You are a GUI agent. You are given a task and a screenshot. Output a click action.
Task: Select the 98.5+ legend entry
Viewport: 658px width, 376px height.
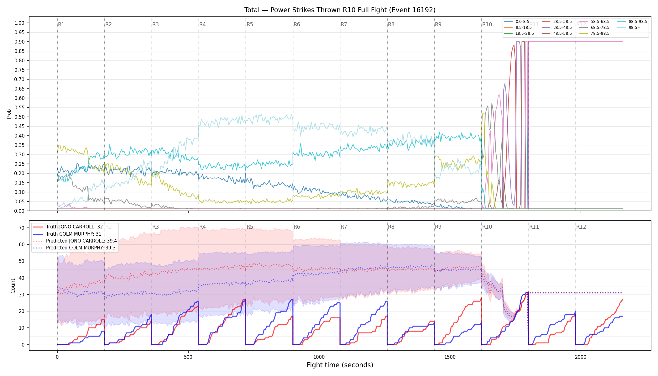coord(629,28)
